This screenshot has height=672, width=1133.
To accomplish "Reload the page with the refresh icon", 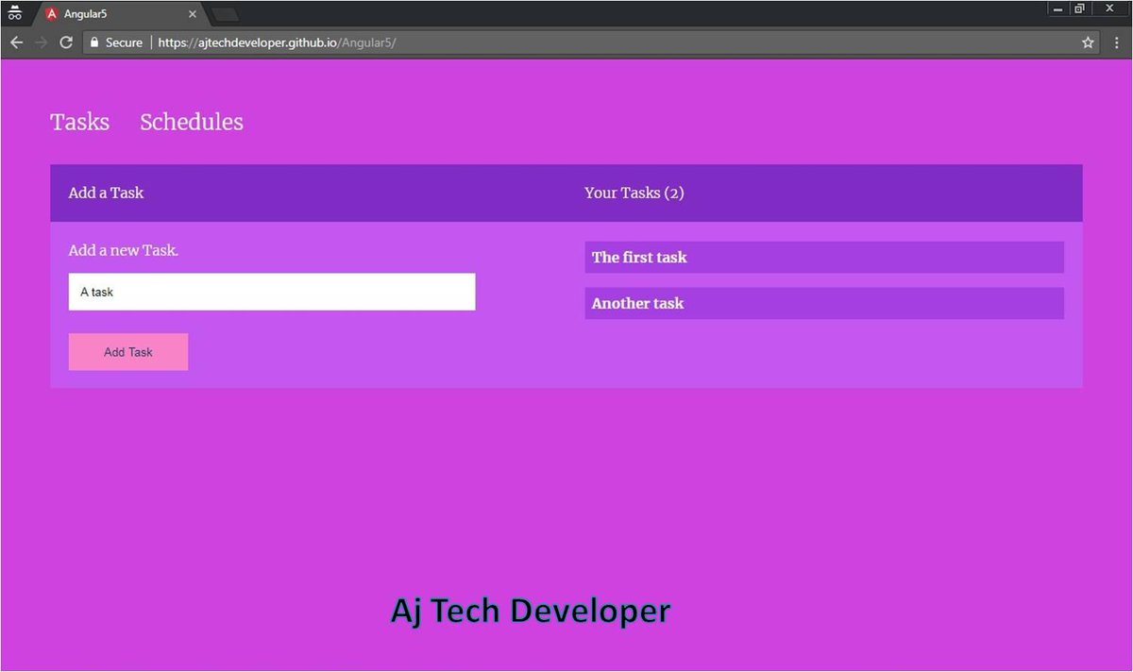I will click(x=66, y=42).
